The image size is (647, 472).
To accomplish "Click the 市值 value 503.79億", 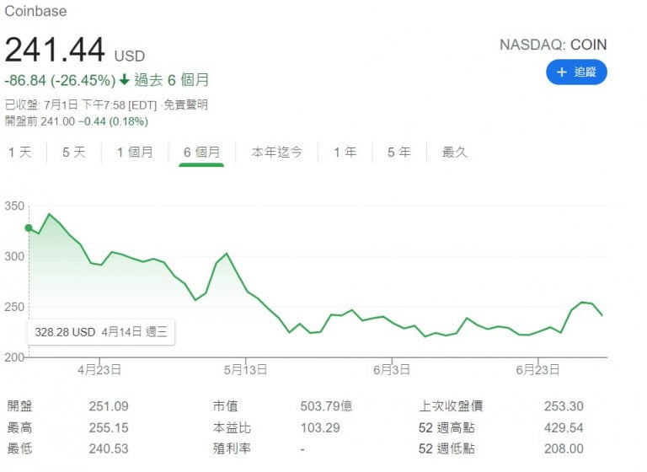I will [x=326, y=406].
